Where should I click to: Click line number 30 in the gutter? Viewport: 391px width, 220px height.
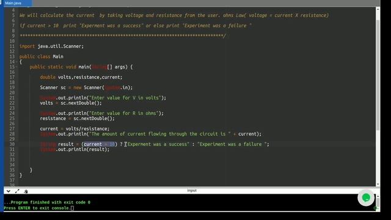click(x=12, y=144)
